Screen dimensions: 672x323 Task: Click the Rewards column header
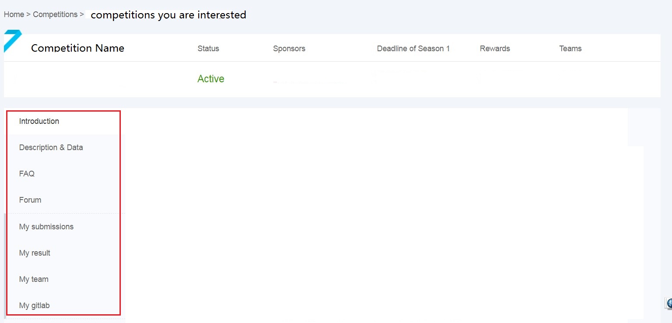click(495, 49)
